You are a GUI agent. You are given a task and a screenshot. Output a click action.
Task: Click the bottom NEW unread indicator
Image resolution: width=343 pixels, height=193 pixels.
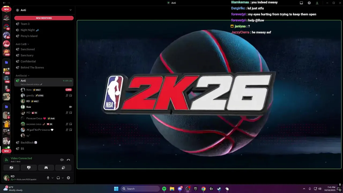click(x=6, y=151)
